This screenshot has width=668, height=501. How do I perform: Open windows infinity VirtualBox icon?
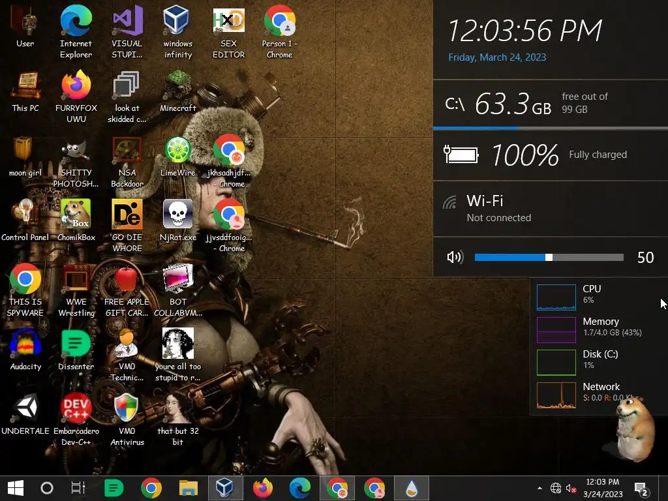[177, 32]
